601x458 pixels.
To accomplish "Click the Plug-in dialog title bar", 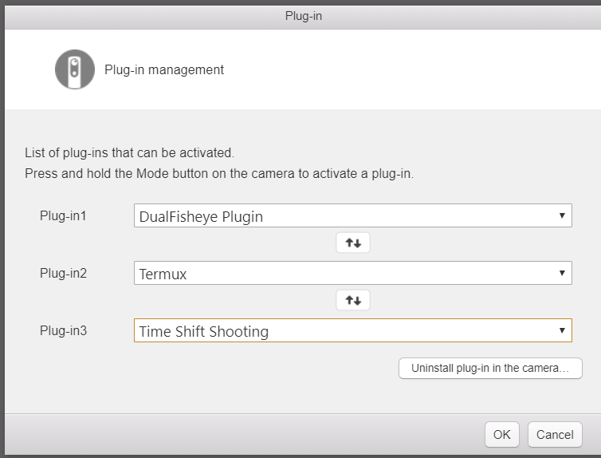I will [x=303, y=17].
